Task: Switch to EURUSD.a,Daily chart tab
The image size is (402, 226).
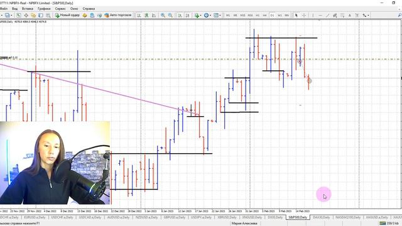Action: coord(35,217)
